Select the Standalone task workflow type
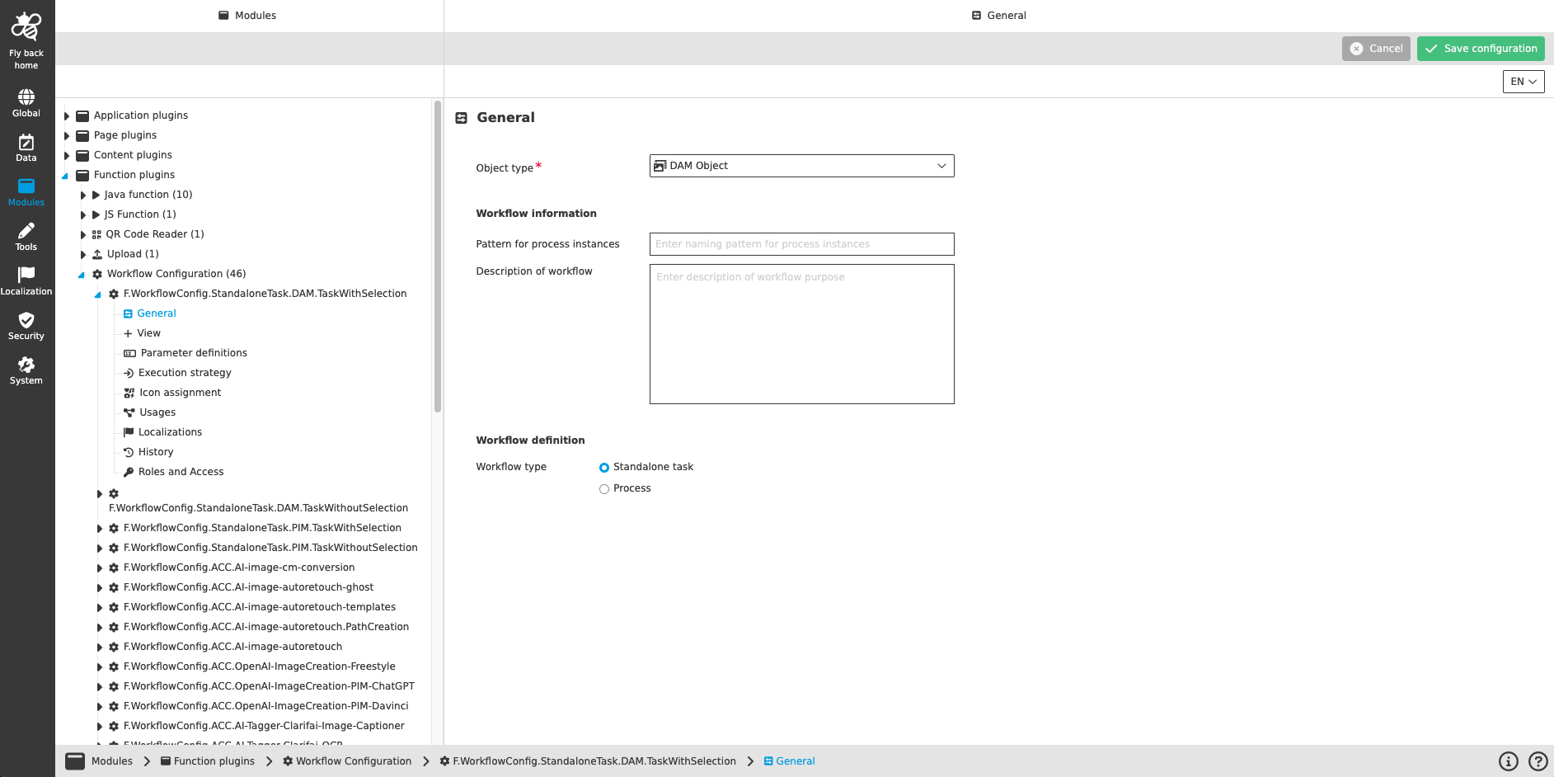1554x777 pixels. (x=604, y=467)
